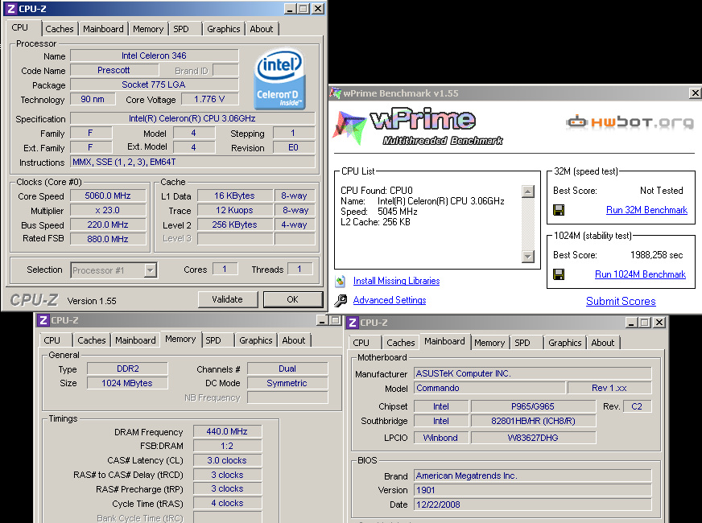Click the Advanced Settings magnifier icon
The width and height of the screenshot is (702, 523).
click(x=341, y=300)
